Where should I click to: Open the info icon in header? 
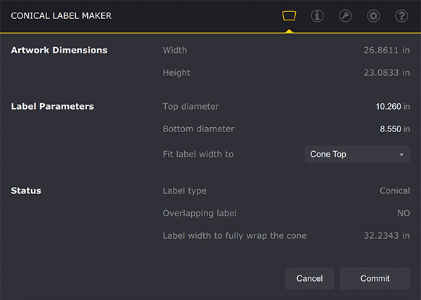[x=318, y=16]
